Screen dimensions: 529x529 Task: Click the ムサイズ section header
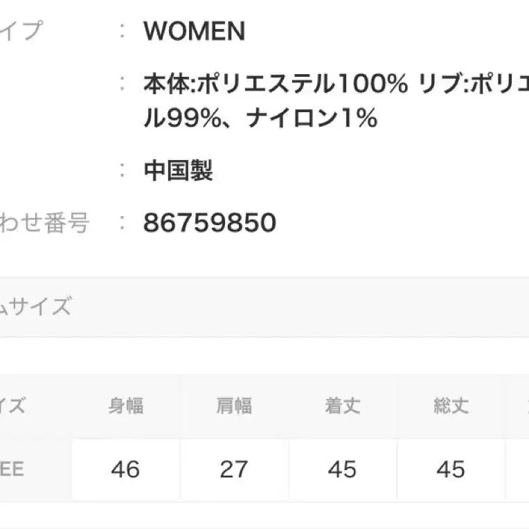[35, 305]
